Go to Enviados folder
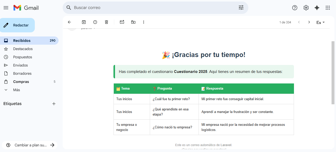Viewport: 336px width, 152px height. tap(20, 65)
